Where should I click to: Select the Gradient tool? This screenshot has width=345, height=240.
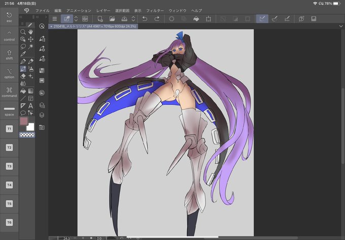click(x=30, y=91)
